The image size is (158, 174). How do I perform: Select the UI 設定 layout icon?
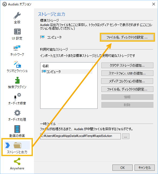tap(17, 31)
